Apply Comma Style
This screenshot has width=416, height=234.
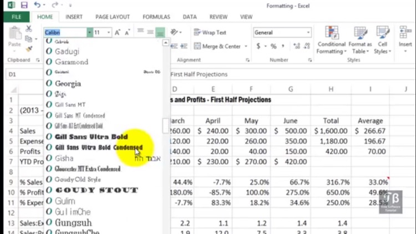pyautogui.click(x=283, y=46)
